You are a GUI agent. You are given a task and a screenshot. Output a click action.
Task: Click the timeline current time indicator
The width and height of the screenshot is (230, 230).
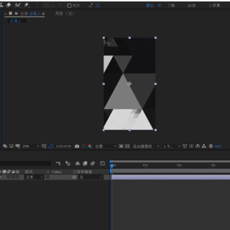click(x=112, y=165)
